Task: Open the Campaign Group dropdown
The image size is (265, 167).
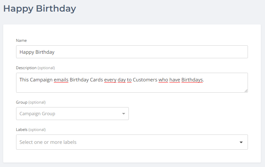Action: (69, 114)
